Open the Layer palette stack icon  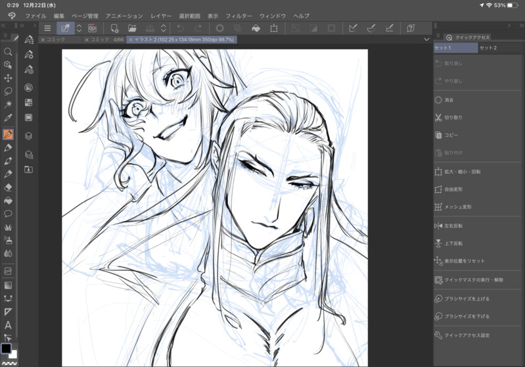[x=29, y=135]
